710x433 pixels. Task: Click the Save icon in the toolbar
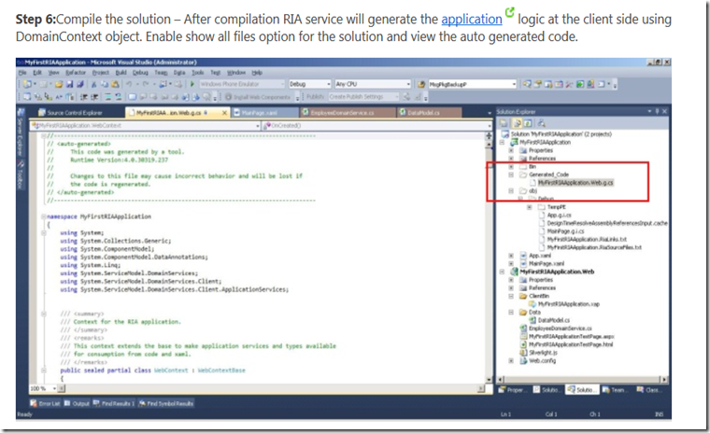coord(70,84)
